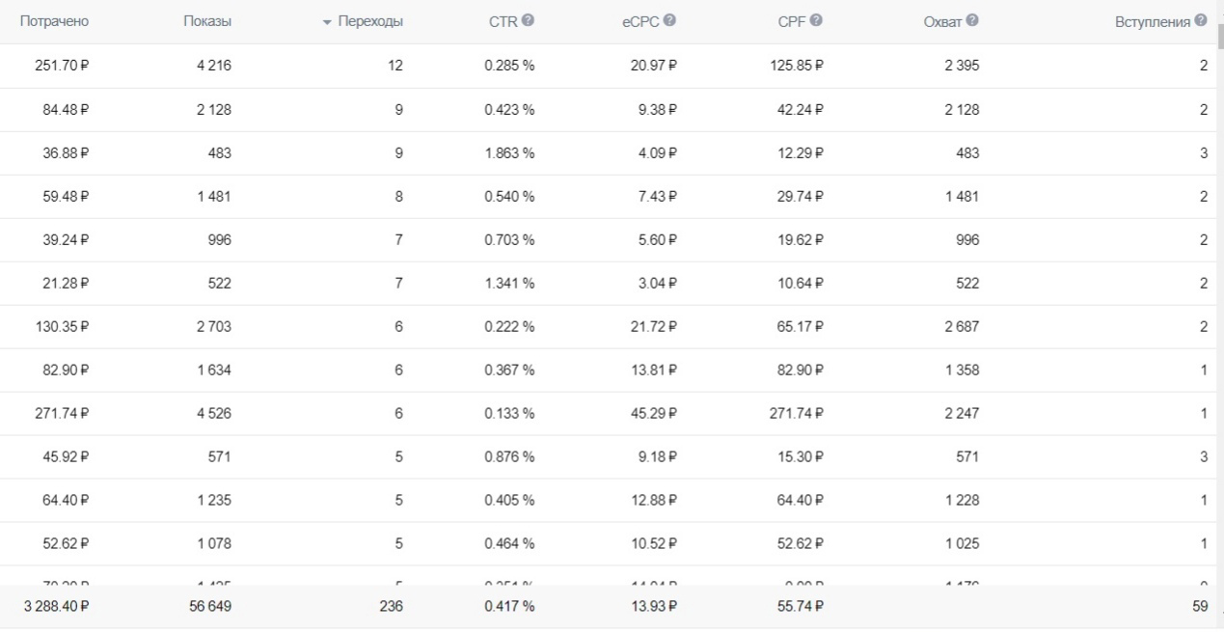This screenshot has width=1224, height=632.
Task: Sort by eCPC column header text
Action: pos(641,21)
